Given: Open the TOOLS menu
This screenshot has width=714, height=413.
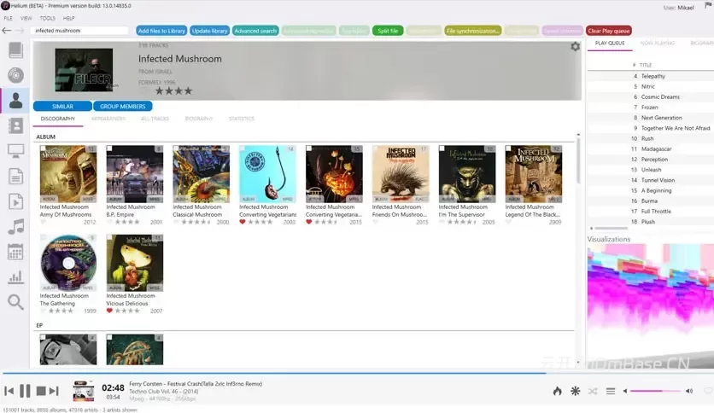Looking at the screenshot, I should (47, 18).
